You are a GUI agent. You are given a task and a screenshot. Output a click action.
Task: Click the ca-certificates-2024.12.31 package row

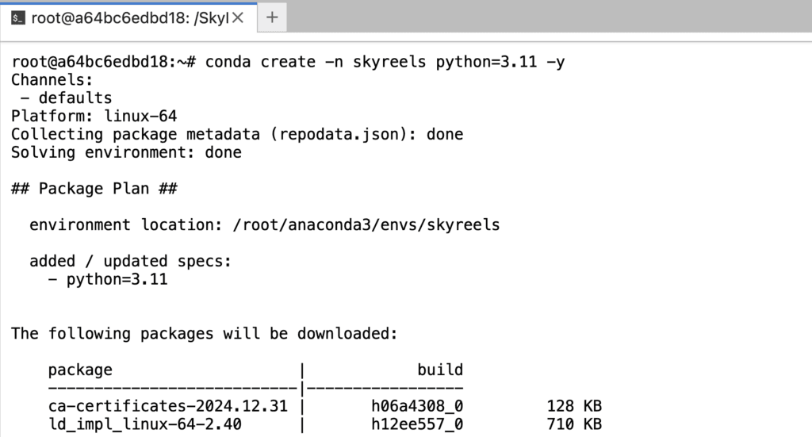(x=324, y=406)
